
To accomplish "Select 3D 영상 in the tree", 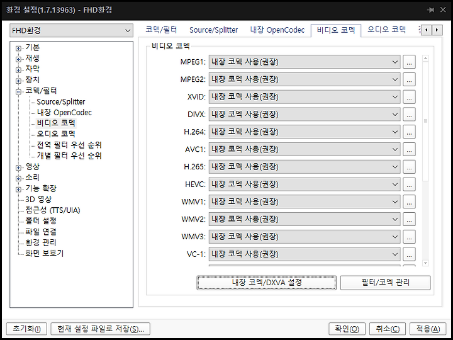I will click(38, 199).
